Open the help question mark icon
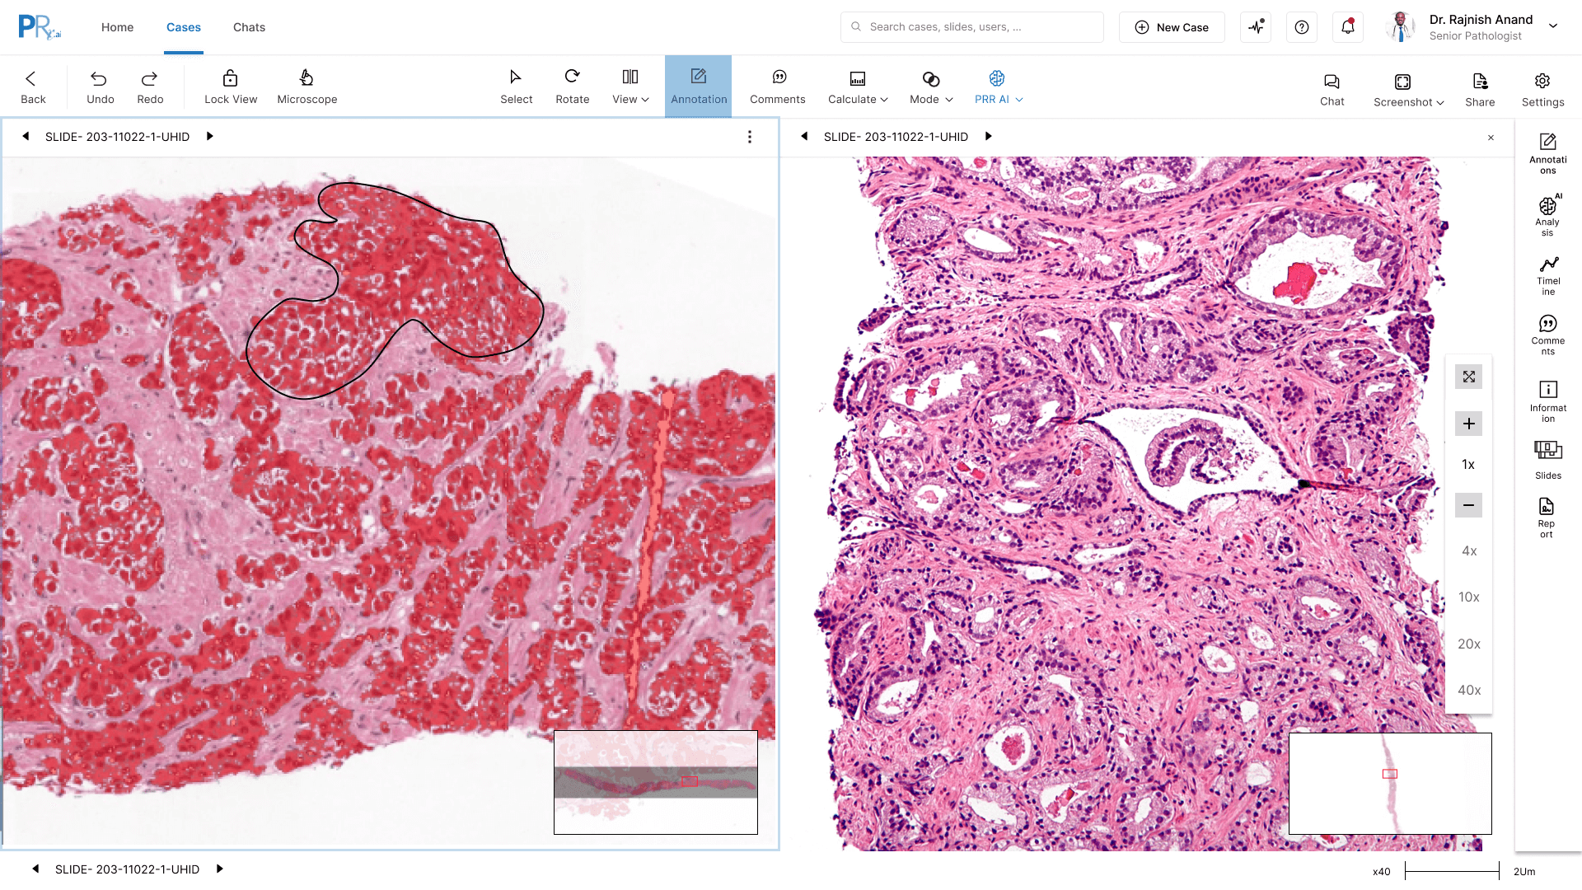This screenshot has height=890, width=1582. tap(1302, 27)
